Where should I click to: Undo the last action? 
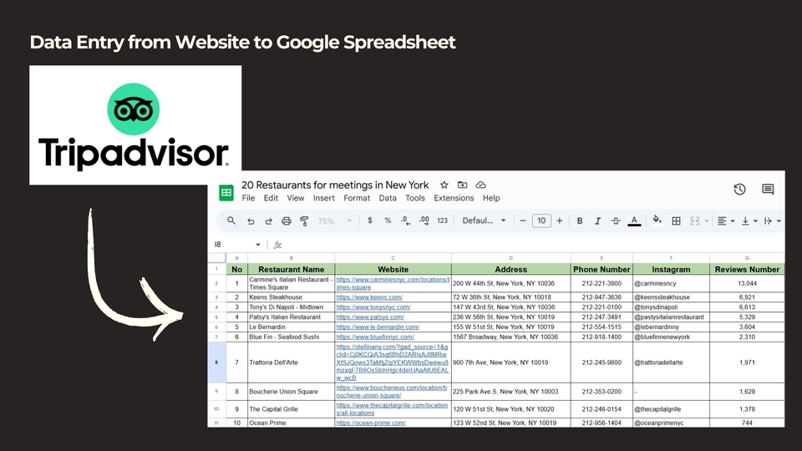251,220
